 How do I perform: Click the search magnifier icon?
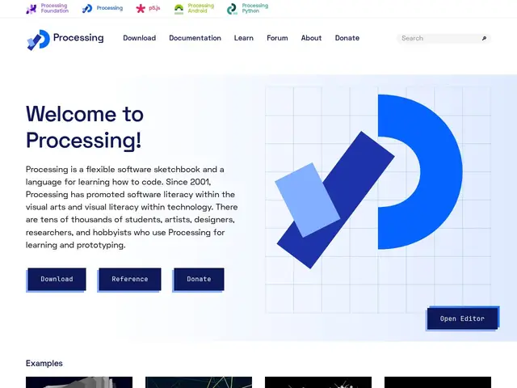click(484, 38)
